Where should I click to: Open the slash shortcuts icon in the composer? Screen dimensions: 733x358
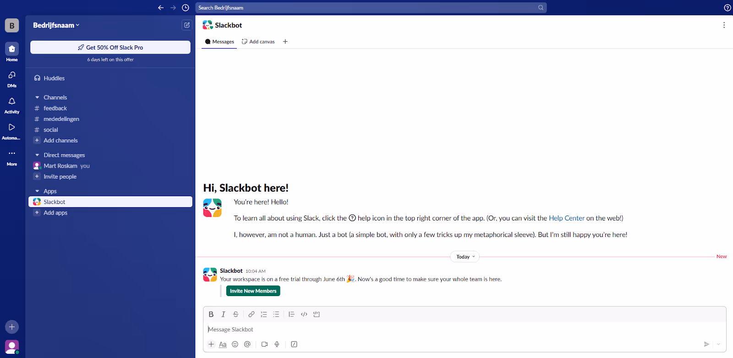294,344
